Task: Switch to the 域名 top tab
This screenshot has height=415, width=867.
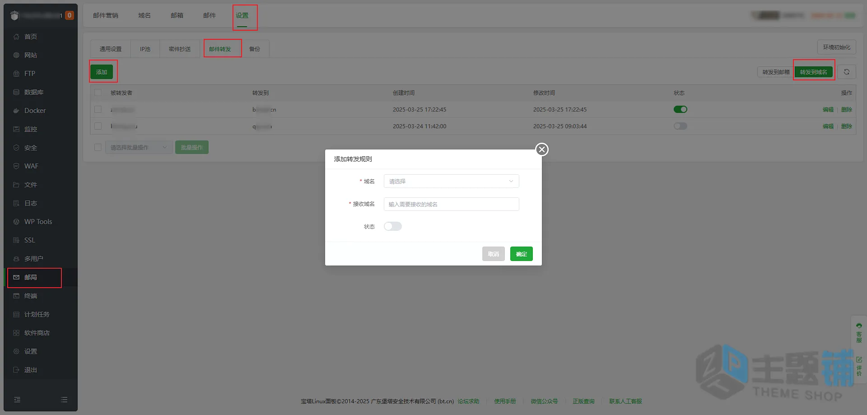Action: coord(144,15)
